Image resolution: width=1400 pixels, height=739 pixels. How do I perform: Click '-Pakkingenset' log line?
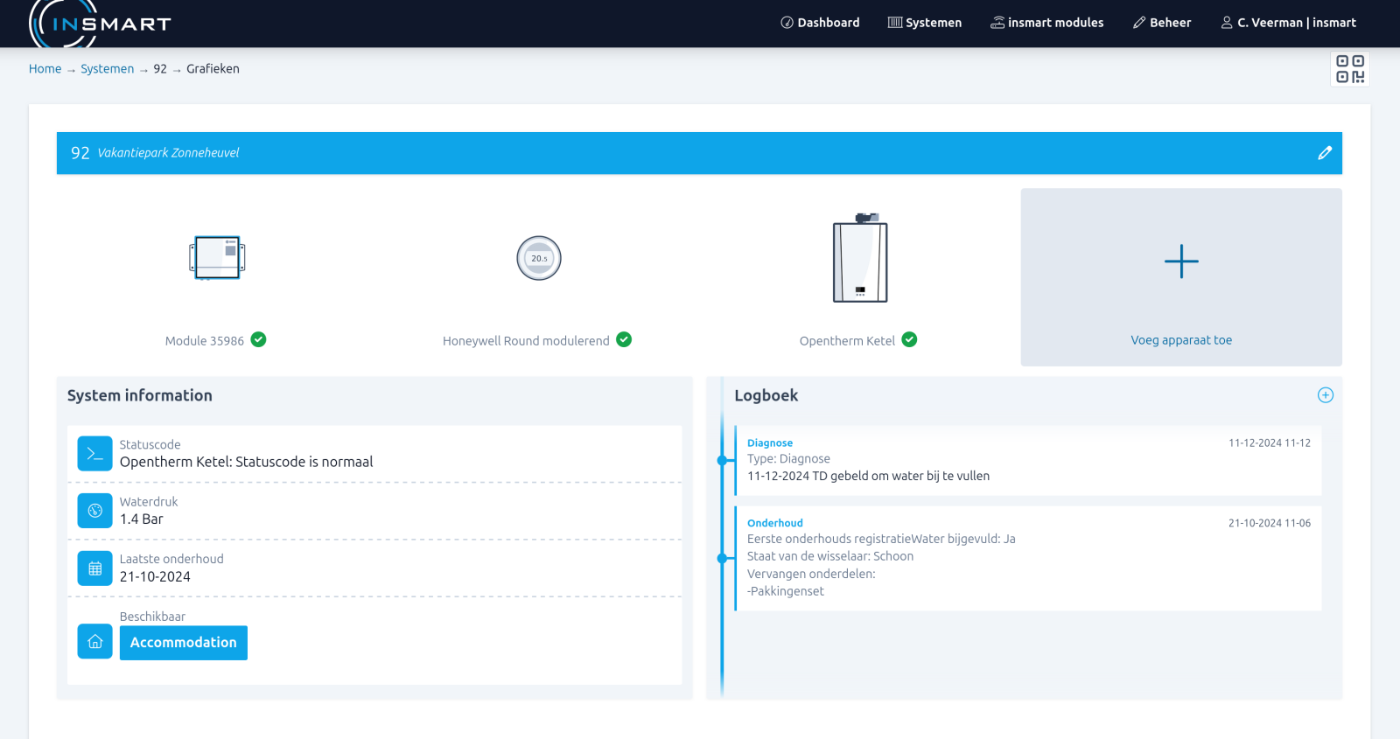pyautogui.click(x=786, y=591)
